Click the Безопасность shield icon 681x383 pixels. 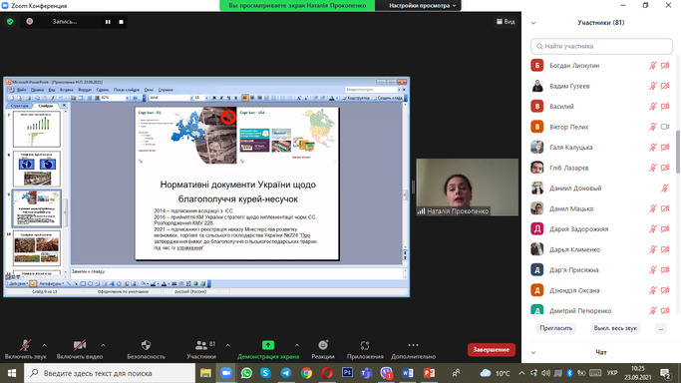coord(146,345)
